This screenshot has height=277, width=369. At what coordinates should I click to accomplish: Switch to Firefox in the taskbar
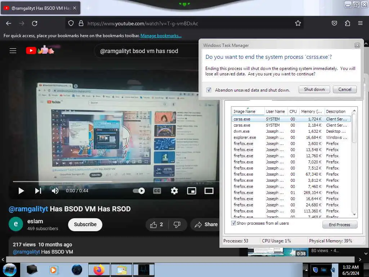(x=99, y=270)
